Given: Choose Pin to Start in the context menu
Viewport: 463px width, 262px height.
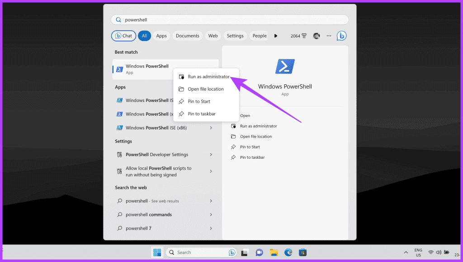Looking at the screenshot, I should [x=206, y=101].
